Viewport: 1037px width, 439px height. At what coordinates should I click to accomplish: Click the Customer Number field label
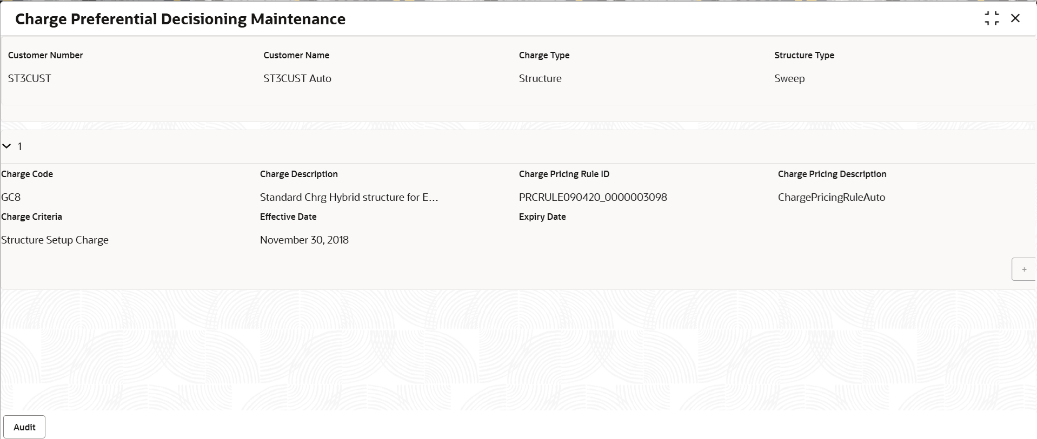pos(45,55)
